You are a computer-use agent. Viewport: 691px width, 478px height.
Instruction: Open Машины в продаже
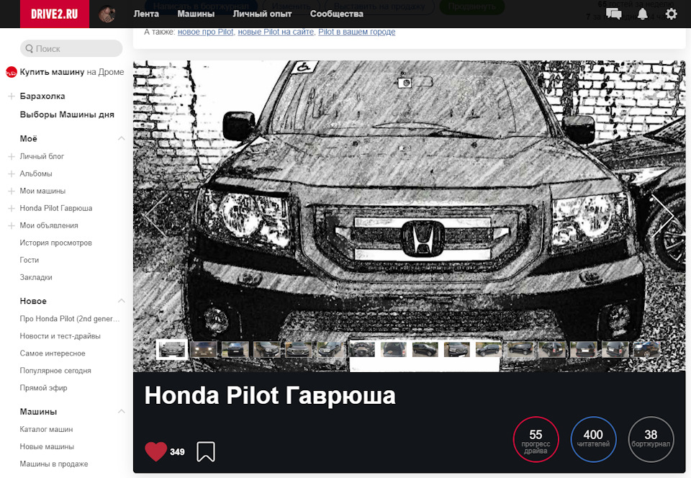[x=54, y=464]
